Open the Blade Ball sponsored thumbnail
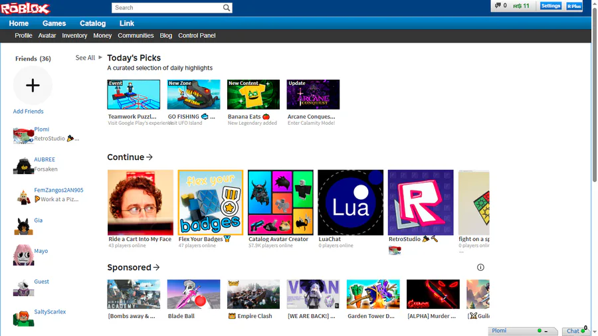Screen dimensions: 598x336 pyautogui.click(x=194, y=294)
